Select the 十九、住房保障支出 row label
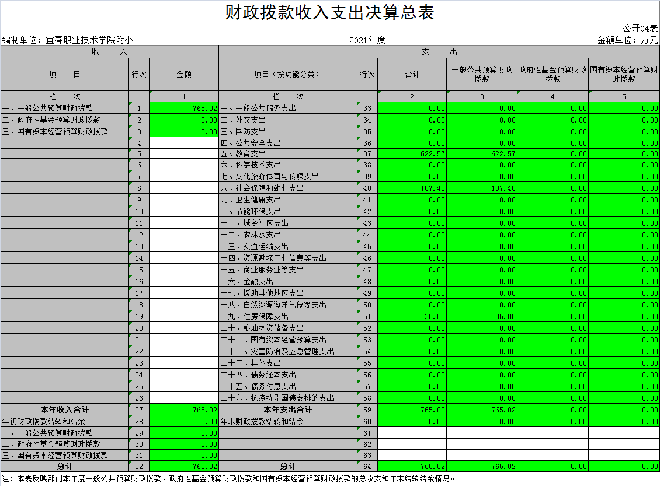The width and height of the screenshot is (660, 486). (255, 317)
